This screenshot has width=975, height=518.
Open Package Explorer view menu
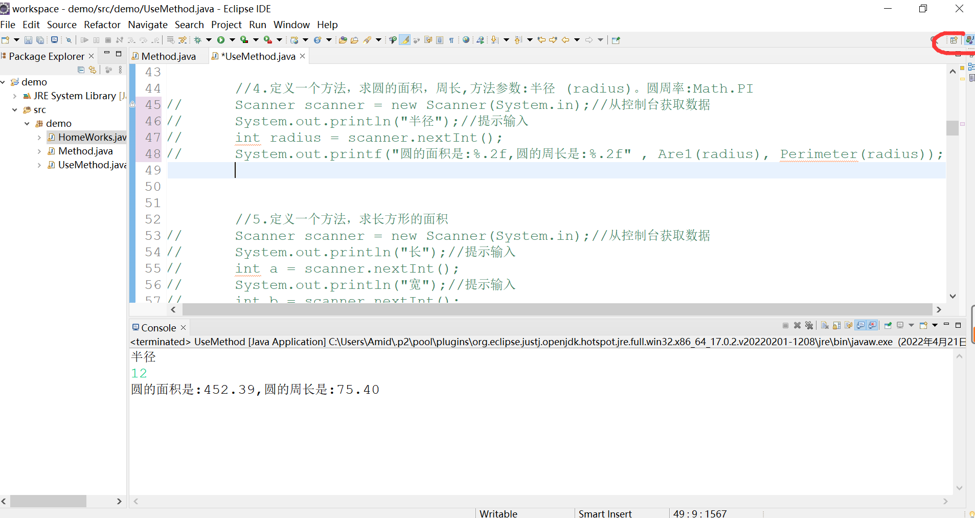pos(120,70)
